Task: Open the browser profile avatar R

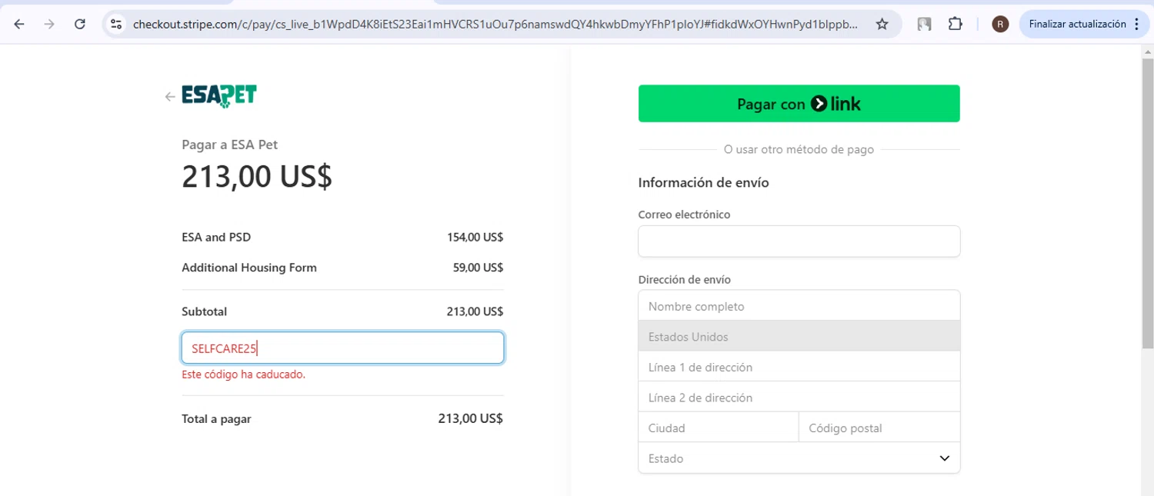Action: [1000, 24]
